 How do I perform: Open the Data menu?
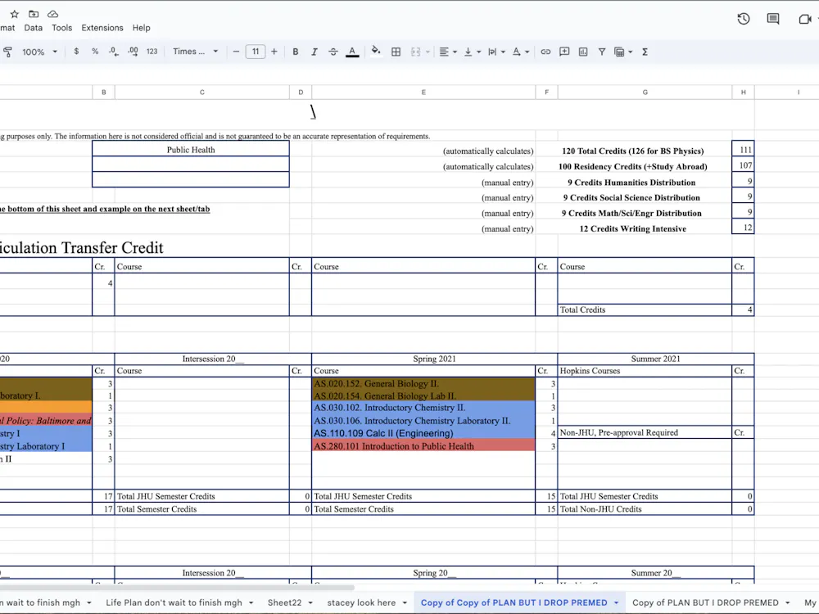pos(34,28)
